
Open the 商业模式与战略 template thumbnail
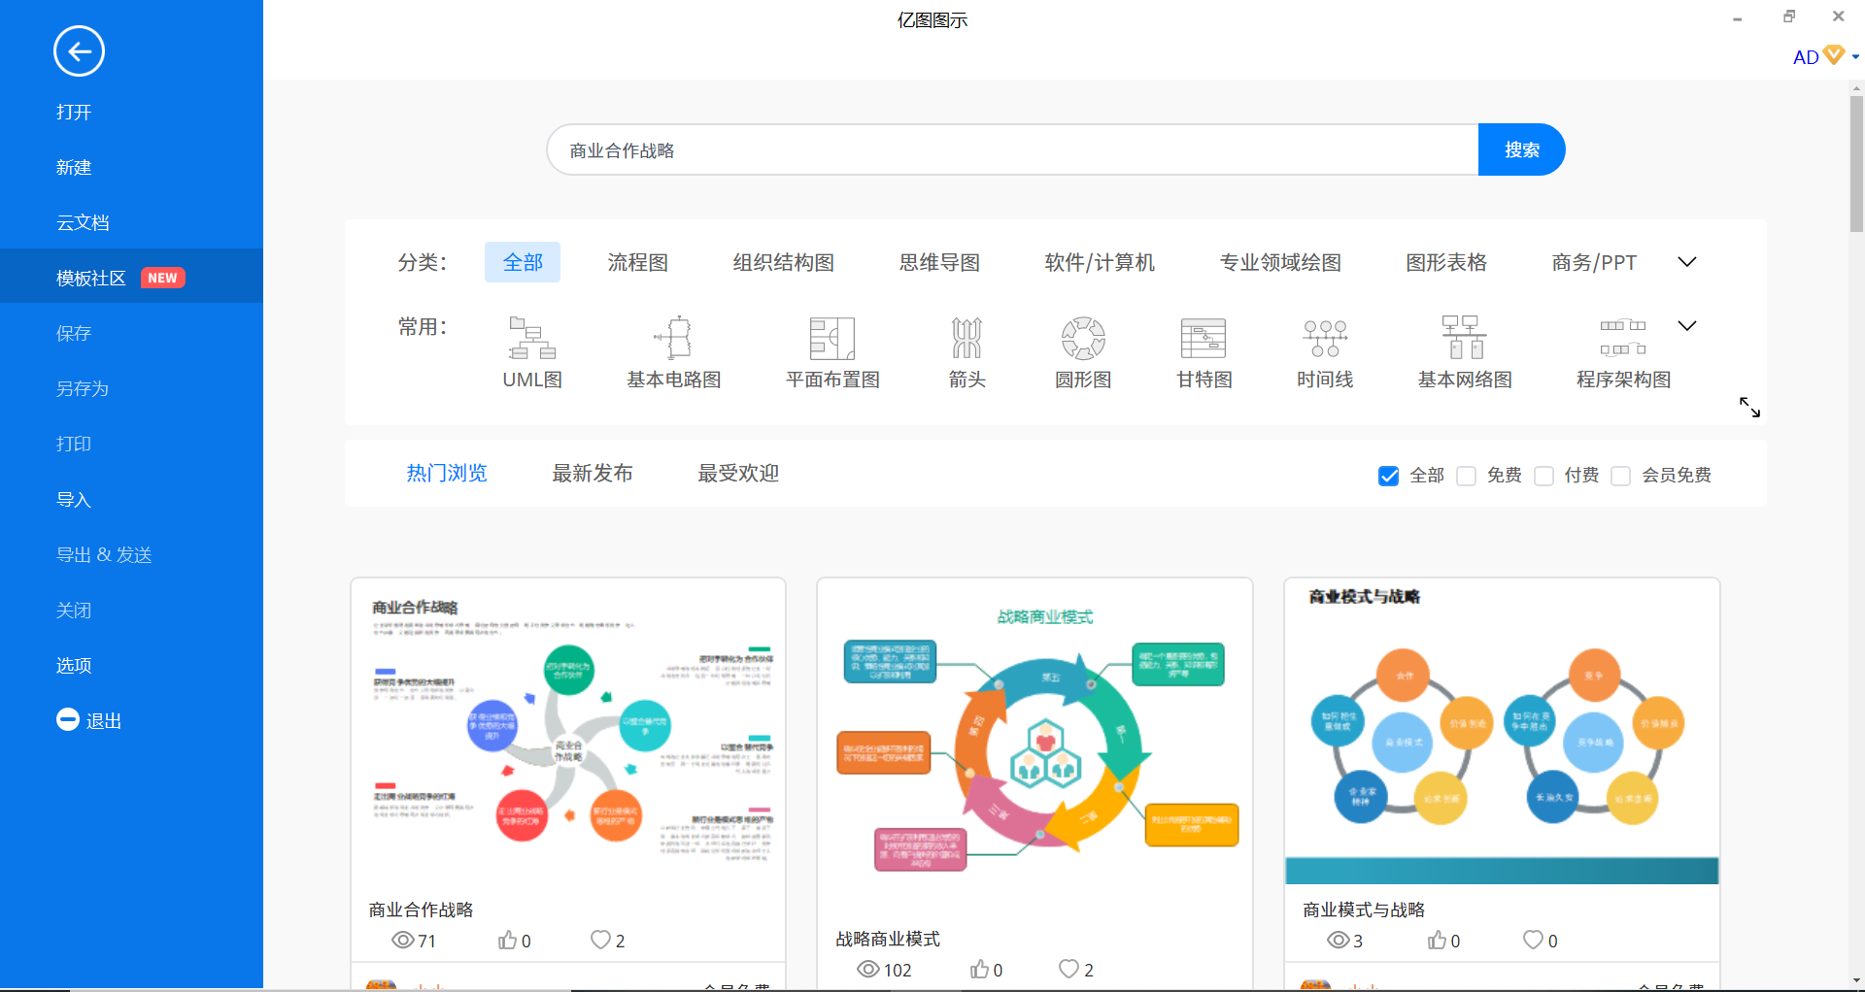point(1502,733)
